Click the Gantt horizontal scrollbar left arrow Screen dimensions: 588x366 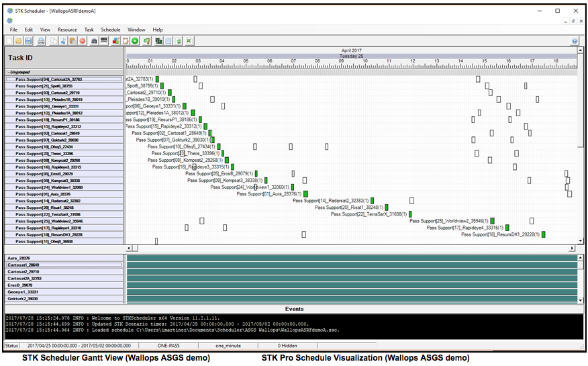(129, 248)
